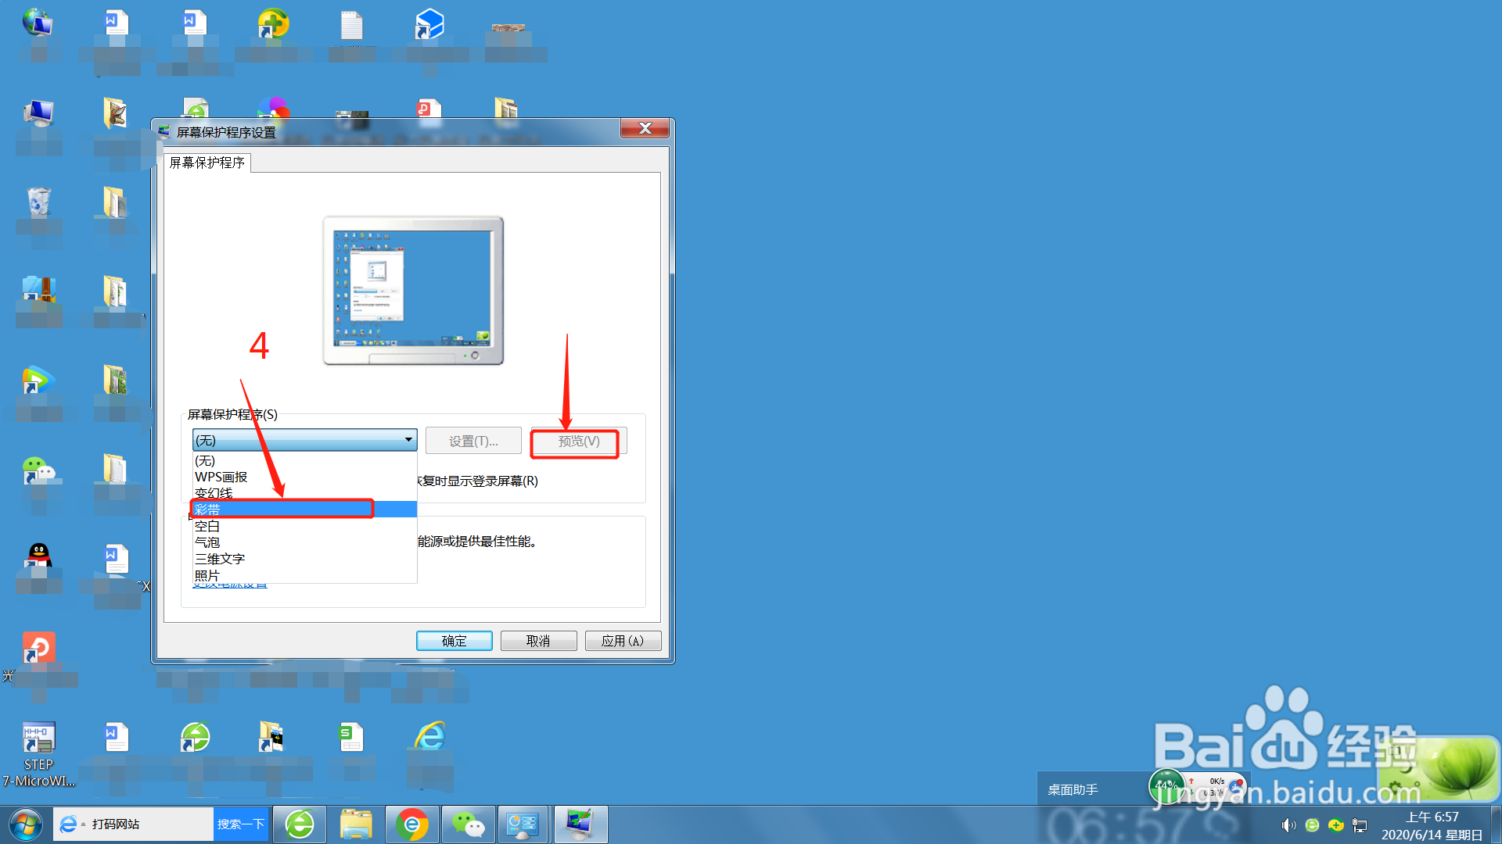The width and height of the screenshot is (1502, 844).
Task: Open WeChat from the taskbar
Action: pos(468,824)
